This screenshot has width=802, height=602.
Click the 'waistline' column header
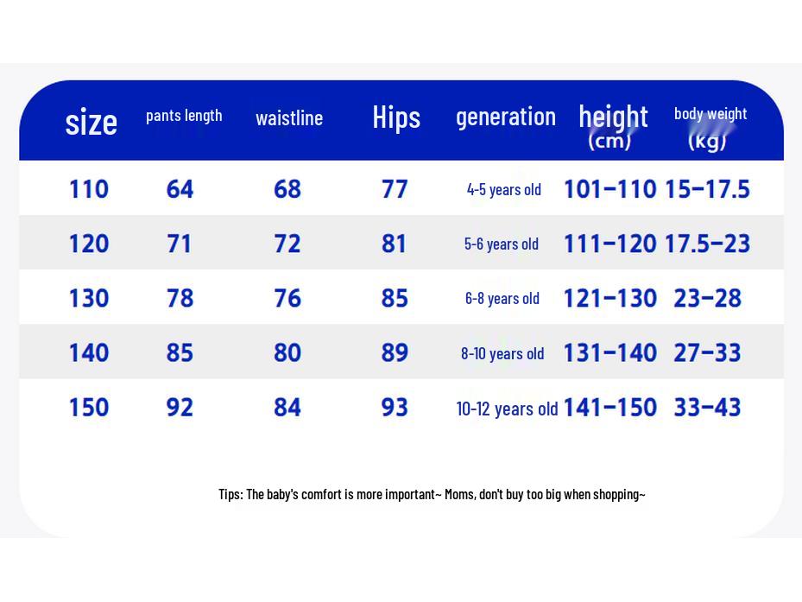coord(289,118)
